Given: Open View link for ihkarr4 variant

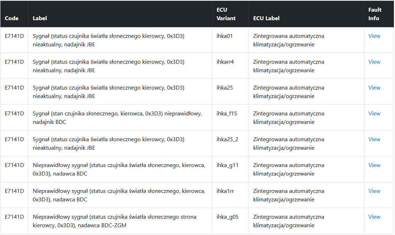Looking at the screenshot, I should (x=374, y=62).
